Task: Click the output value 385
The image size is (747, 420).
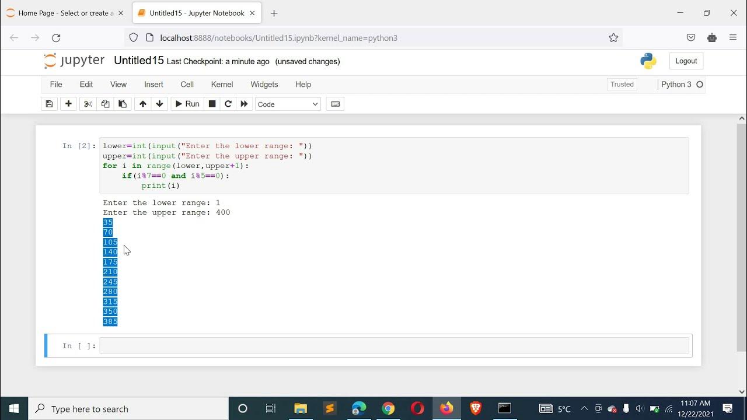Action: (110, 321)
